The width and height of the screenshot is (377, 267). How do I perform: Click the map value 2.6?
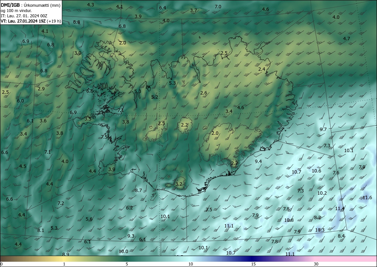click(204, 93)
